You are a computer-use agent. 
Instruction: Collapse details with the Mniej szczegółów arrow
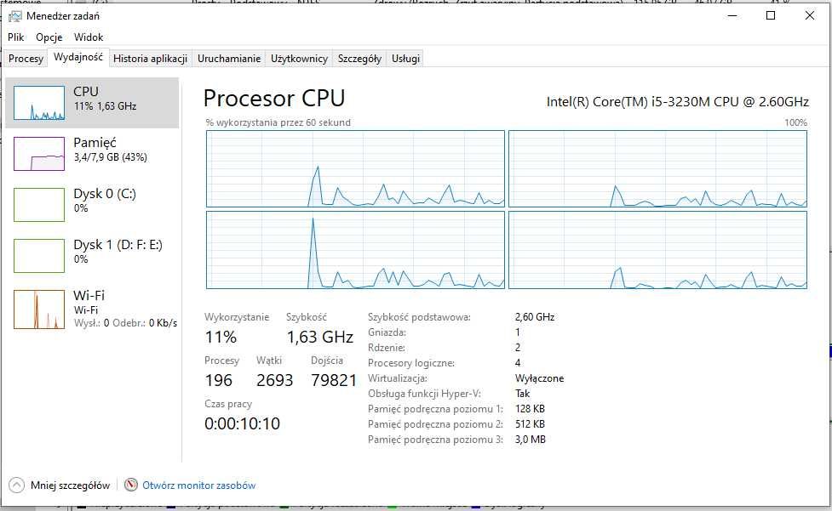(x=16, y=485)
